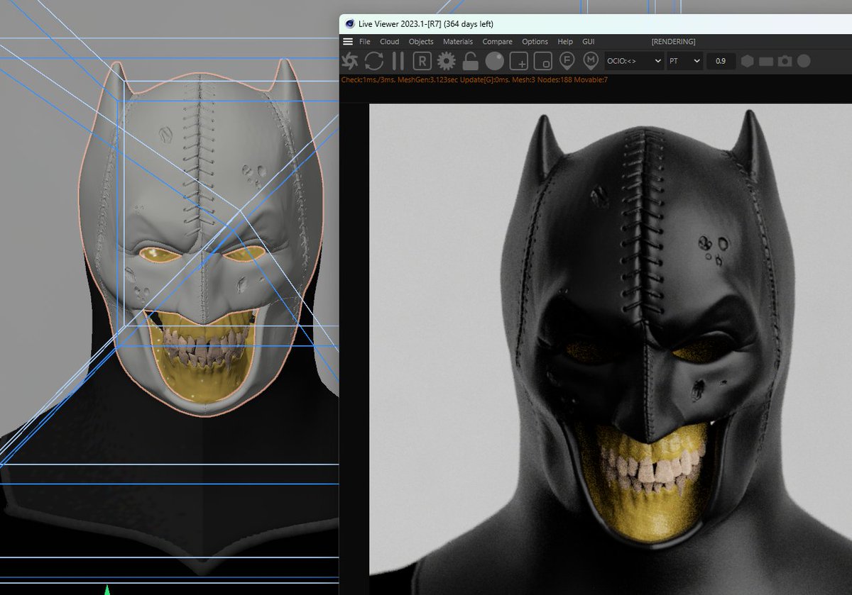Click the render region R icon
The width and height of the screenshot is (852, 595).
pos(422,61)
